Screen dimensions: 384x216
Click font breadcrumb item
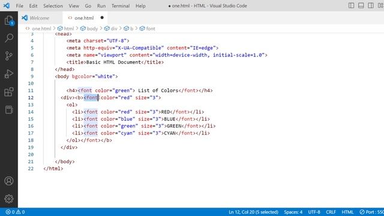151,28
